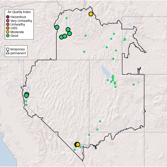Select the temporary label in the legend
This screenshot has height=167, width=167.
(17, 49)
